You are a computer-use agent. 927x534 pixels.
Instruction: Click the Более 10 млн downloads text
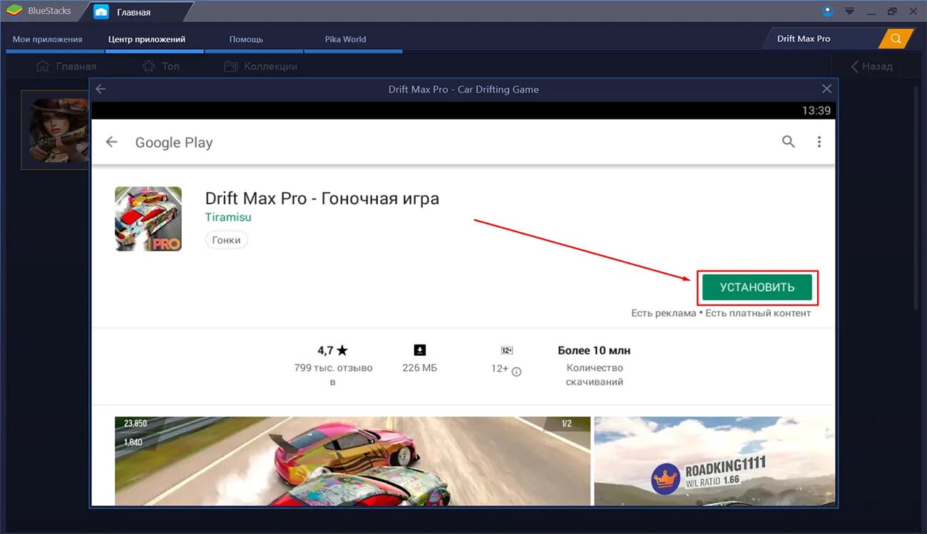pyautogui.click(x=594, y=350)
